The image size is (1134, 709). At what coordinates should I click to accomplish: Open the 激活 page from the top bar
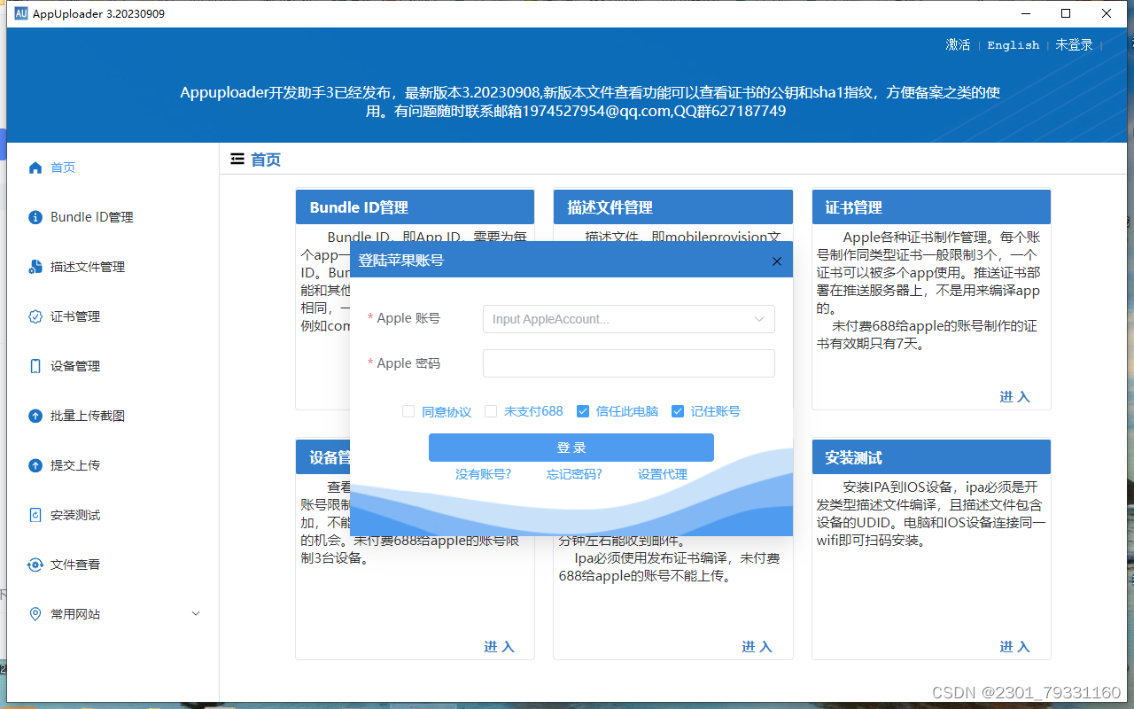[x=958, y=44]
